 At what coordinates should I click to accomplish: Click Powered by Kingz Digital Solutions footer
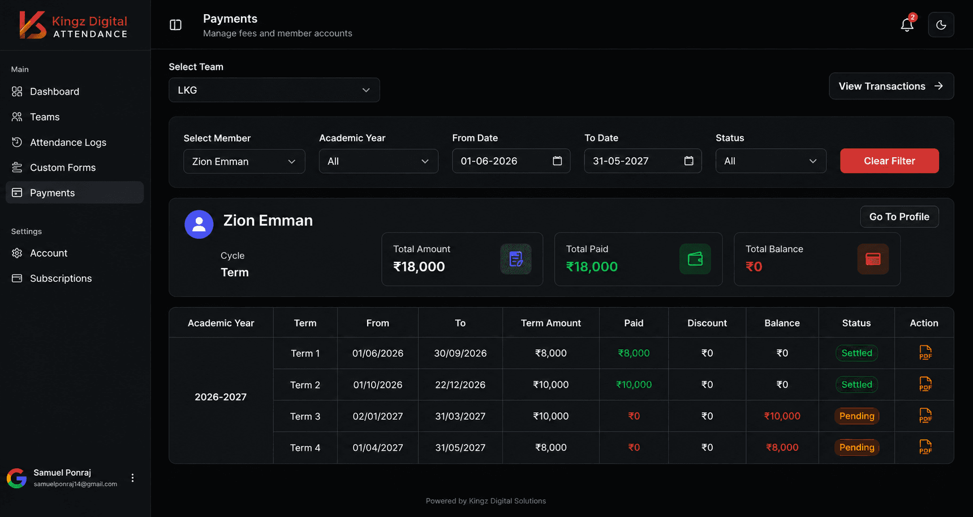point(485,501)
